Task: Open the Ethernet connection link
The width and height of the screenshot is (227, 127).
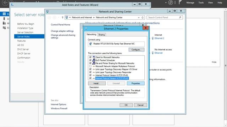Action: coord(159,53)
